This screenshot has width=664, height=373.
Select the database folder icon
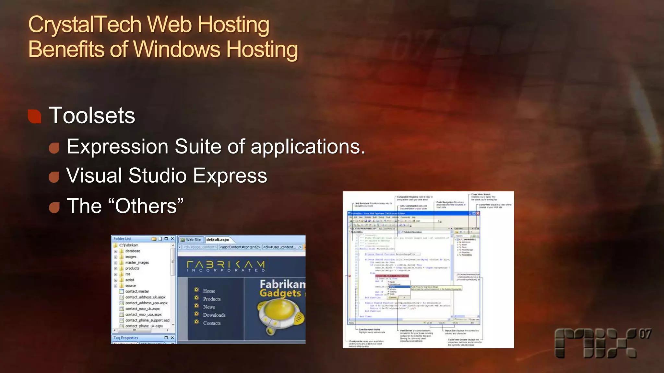click(122, 251)
